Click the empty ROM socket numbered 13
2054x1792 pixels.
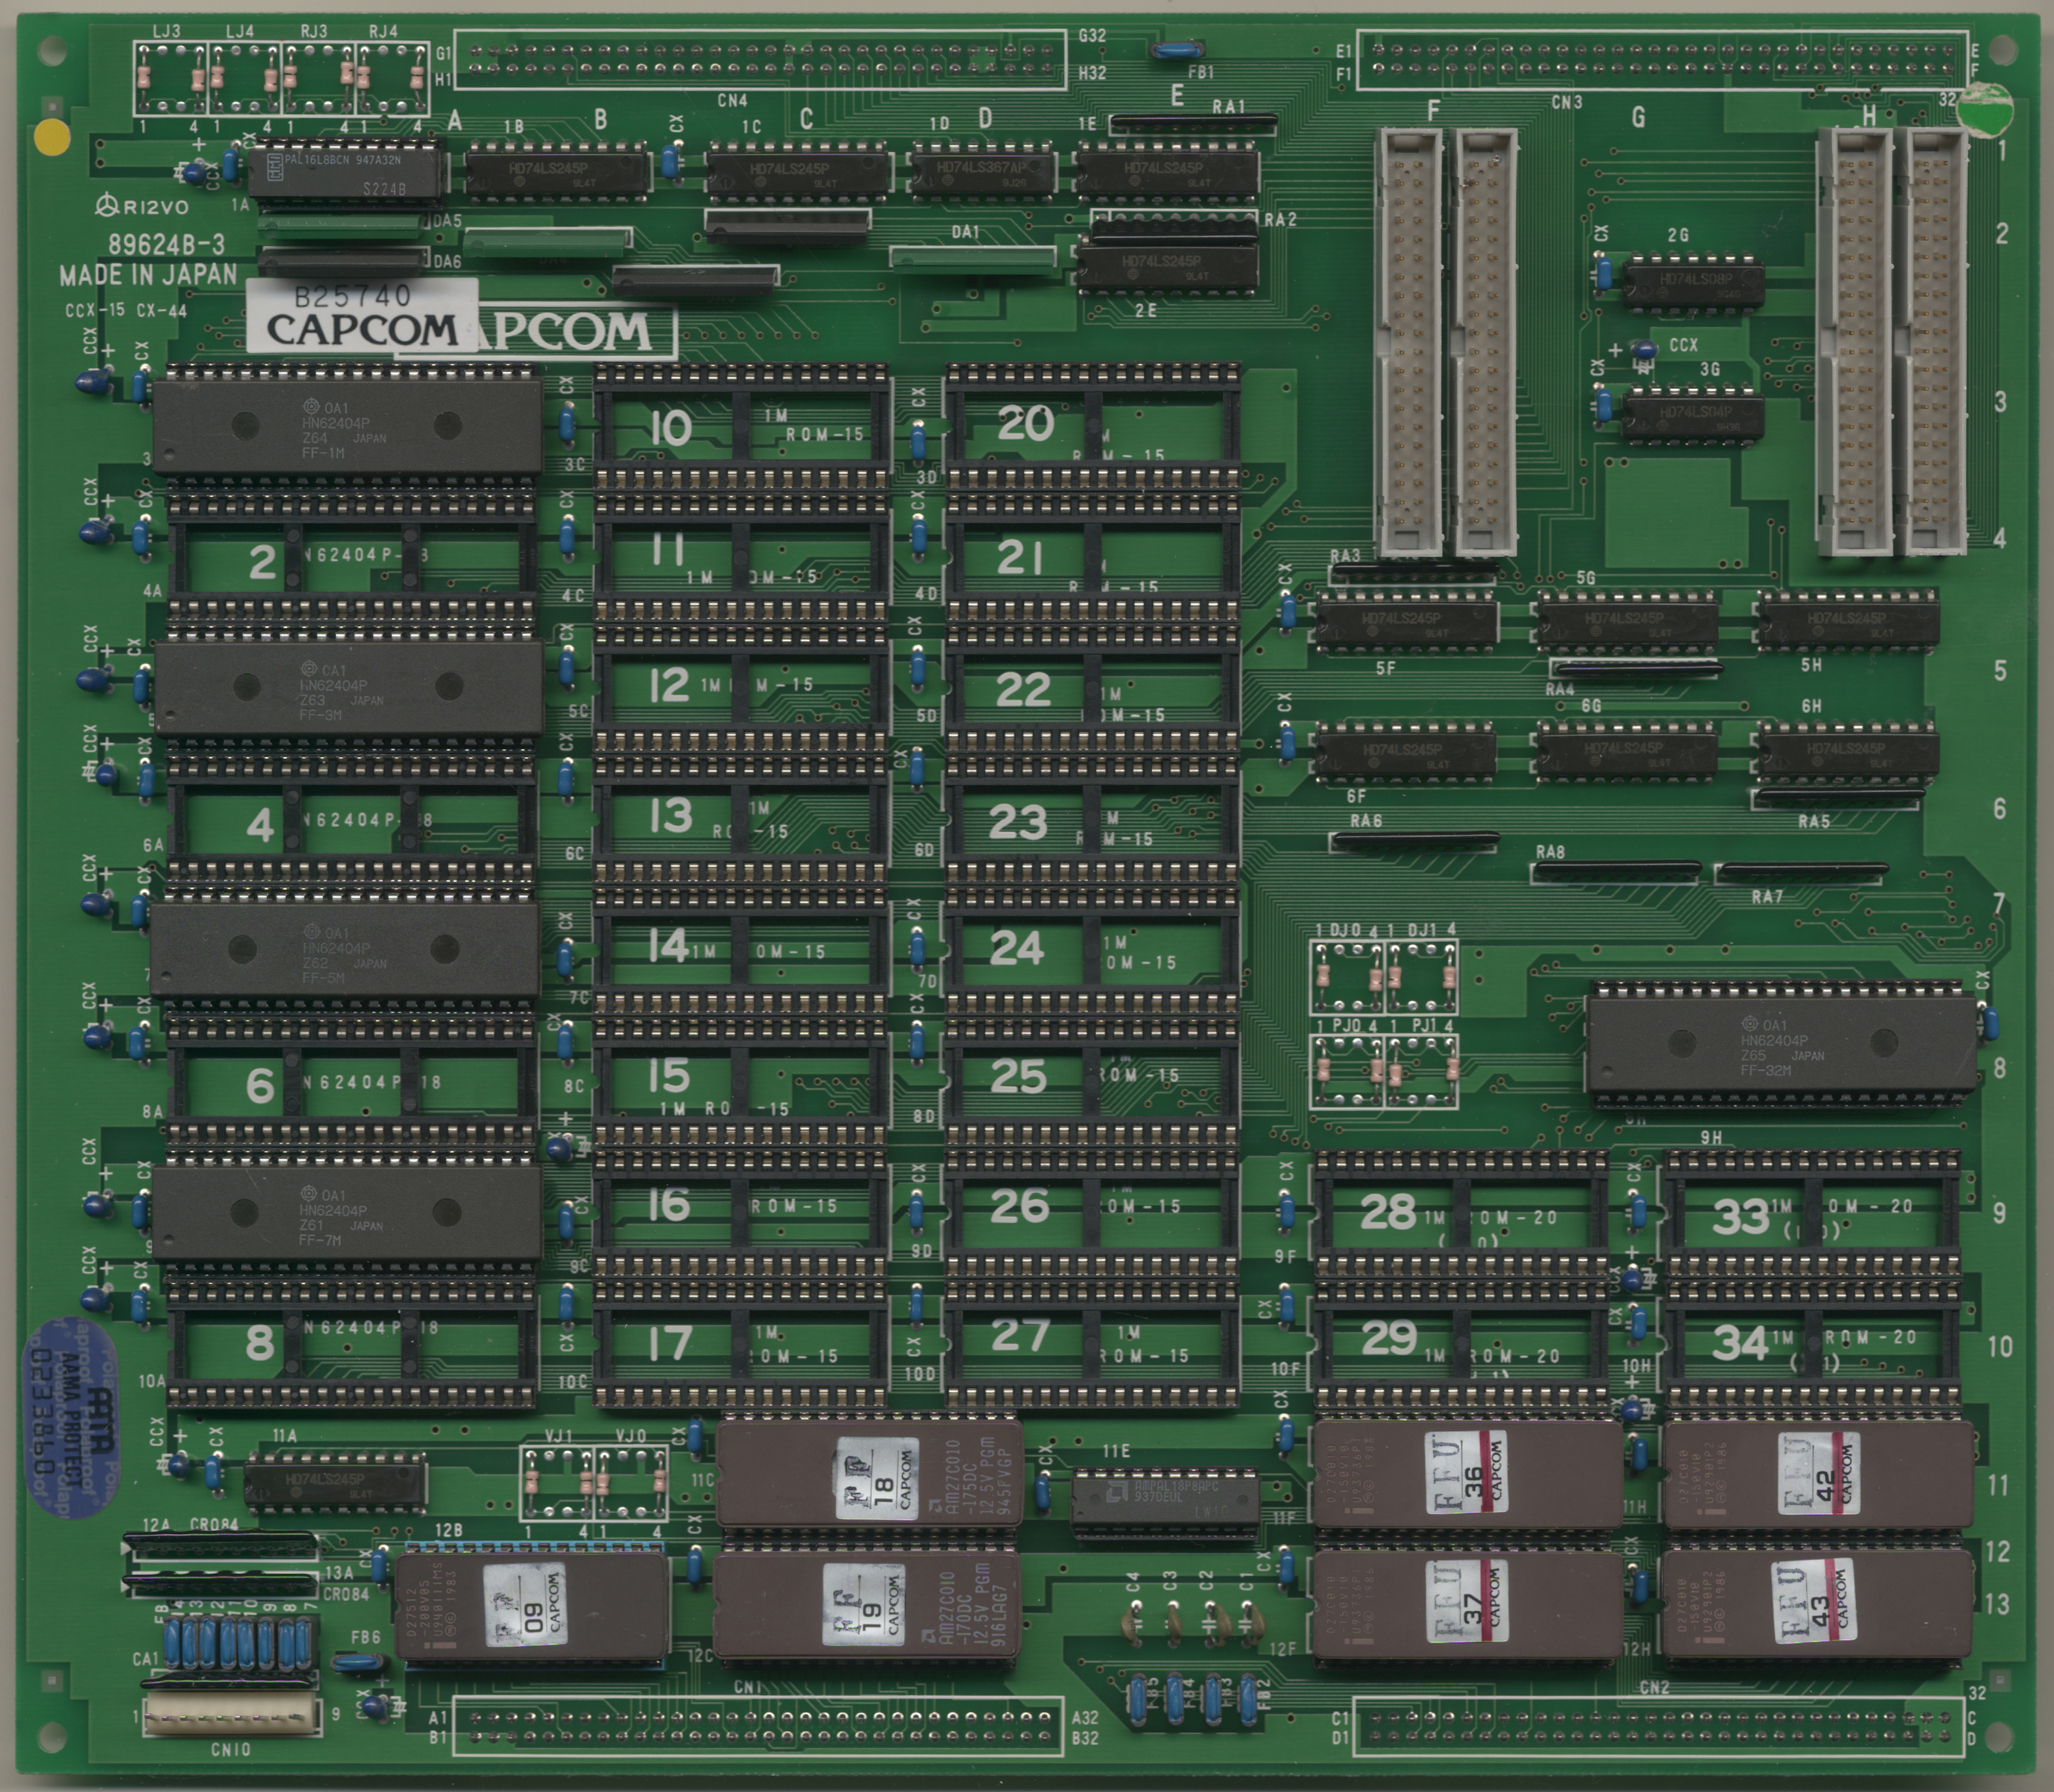(x=741, y=820)
